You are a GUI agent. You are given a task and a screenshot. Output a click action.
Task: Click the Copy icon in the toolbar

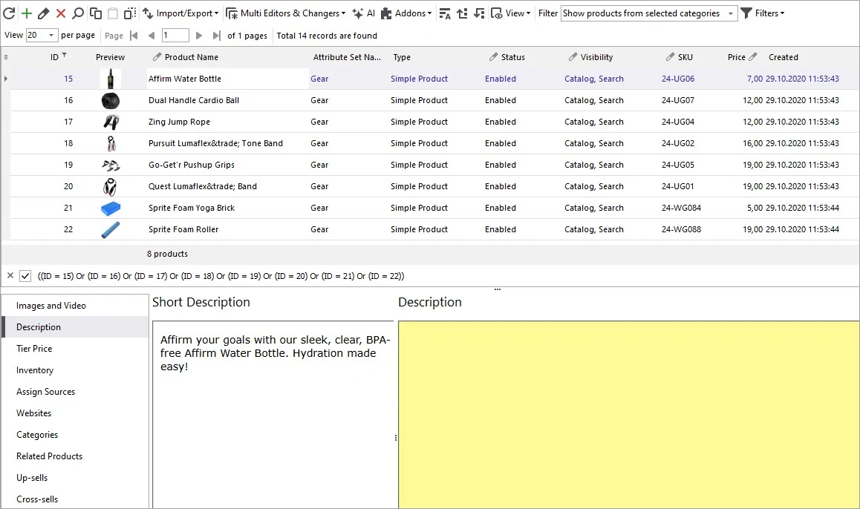tap(96, 13)
